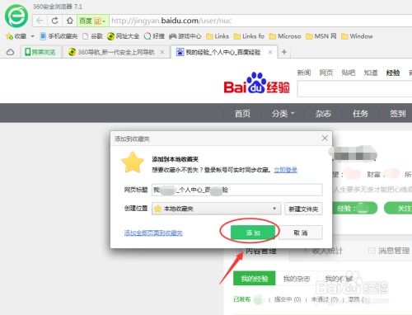
Task: Close the 添加到收藏夹 dialog
Action: click(x=325, y=138)
